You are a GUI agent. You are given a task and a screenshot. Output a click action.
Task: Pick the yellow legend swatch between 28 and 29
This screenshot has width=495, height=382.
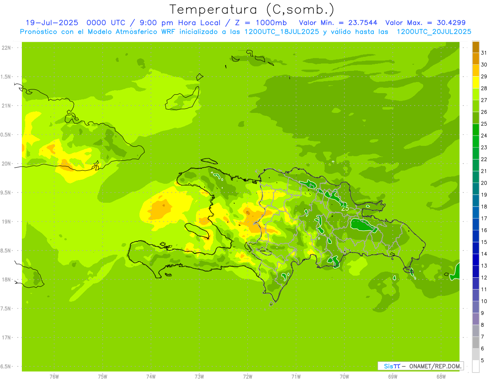(x=476, y=82)
